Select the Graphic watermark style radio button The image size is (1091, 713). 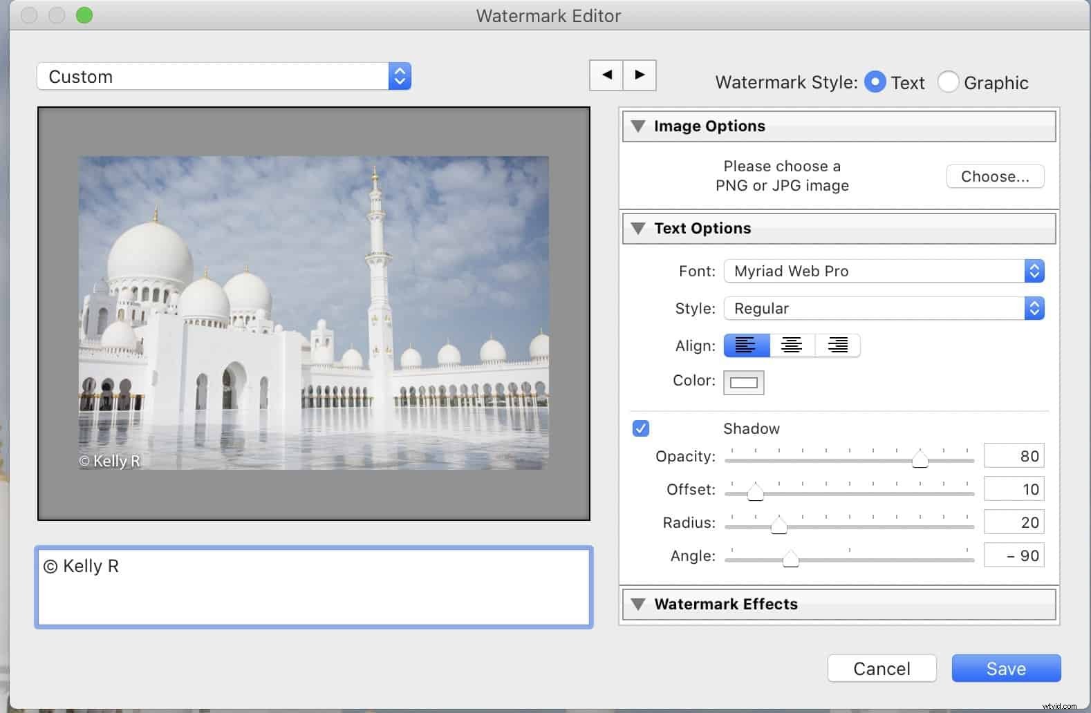[x=948, y=82]
